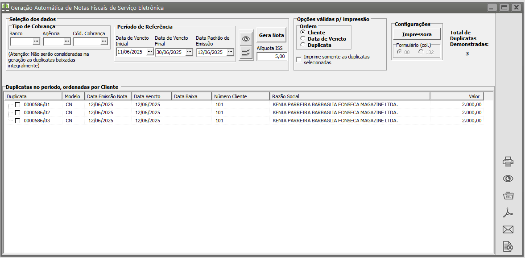
Task: Click the Impressora button
Action: tap(417, 34)
